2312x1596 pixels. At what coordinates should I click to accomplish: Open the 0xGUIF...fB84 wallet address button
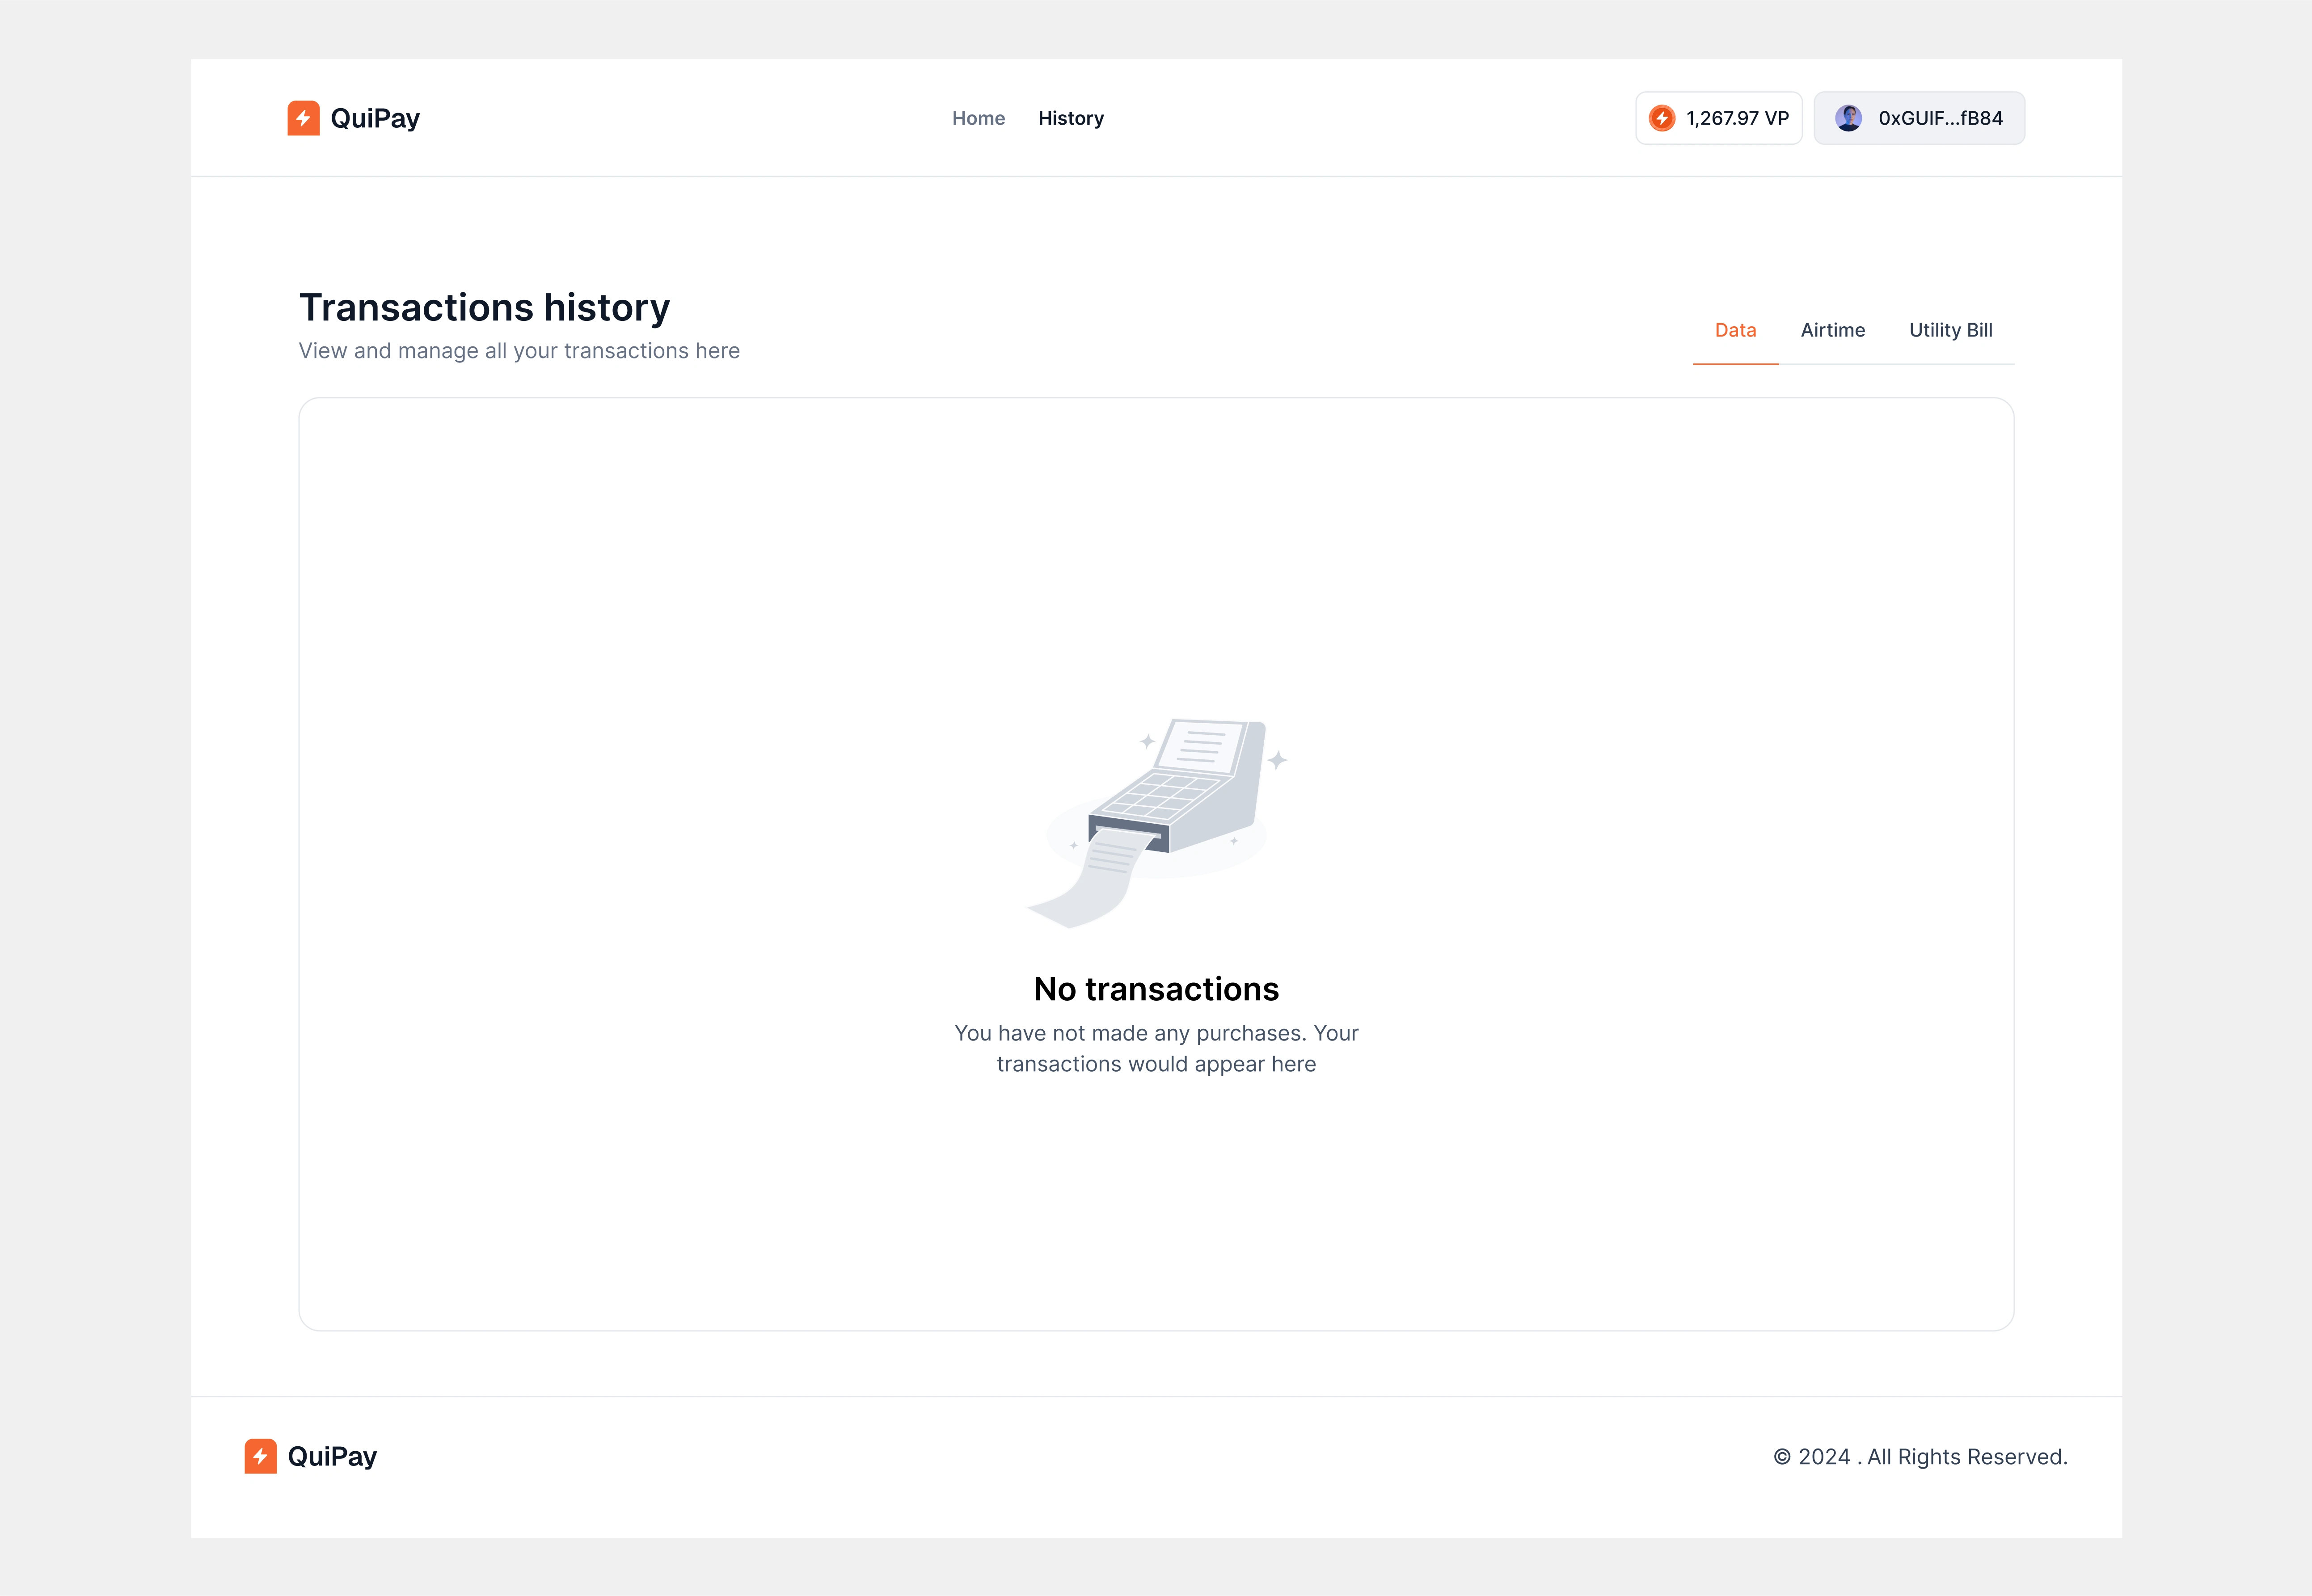click(1939, 118)
